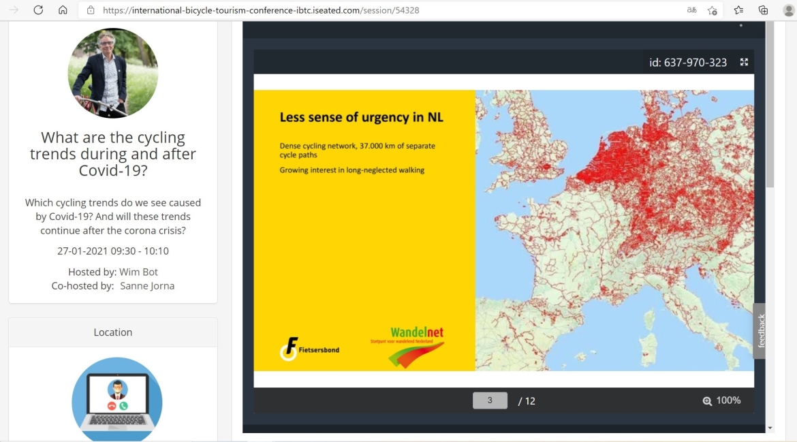Refresh the page with reload icon
Image resolution: width=797 pixels, height=442 pixels.
point(38,10)
